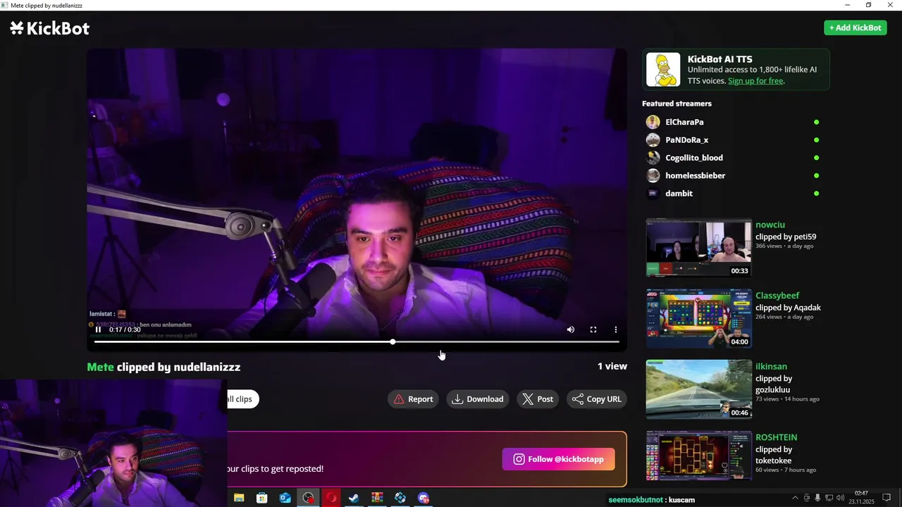Open the Classybeef channel link

click(x=777, y=295)
